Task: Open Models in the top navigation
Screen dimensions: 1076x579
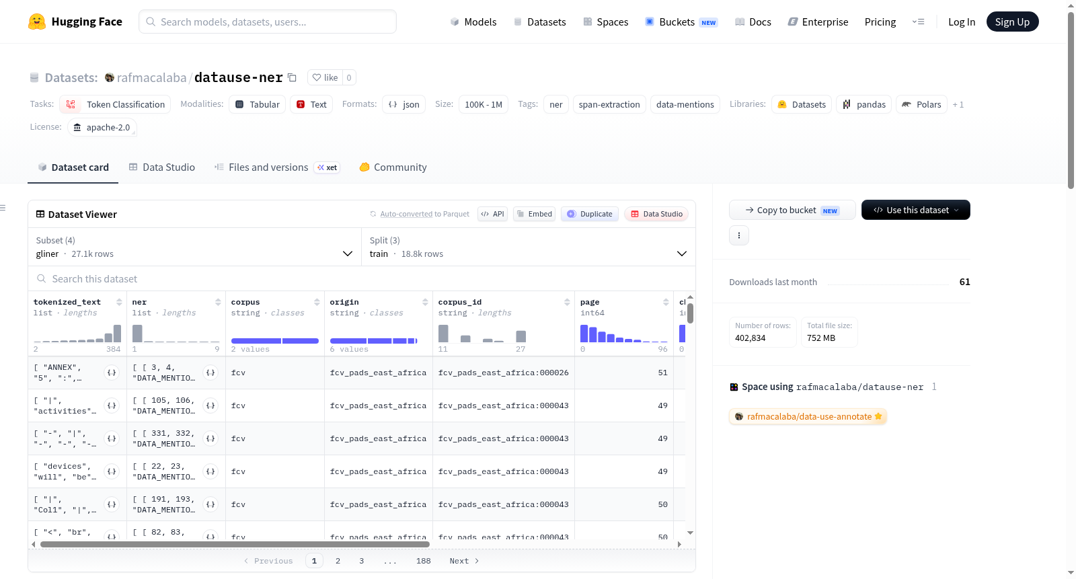Action: pyautogui.click(x=473, y=22)
